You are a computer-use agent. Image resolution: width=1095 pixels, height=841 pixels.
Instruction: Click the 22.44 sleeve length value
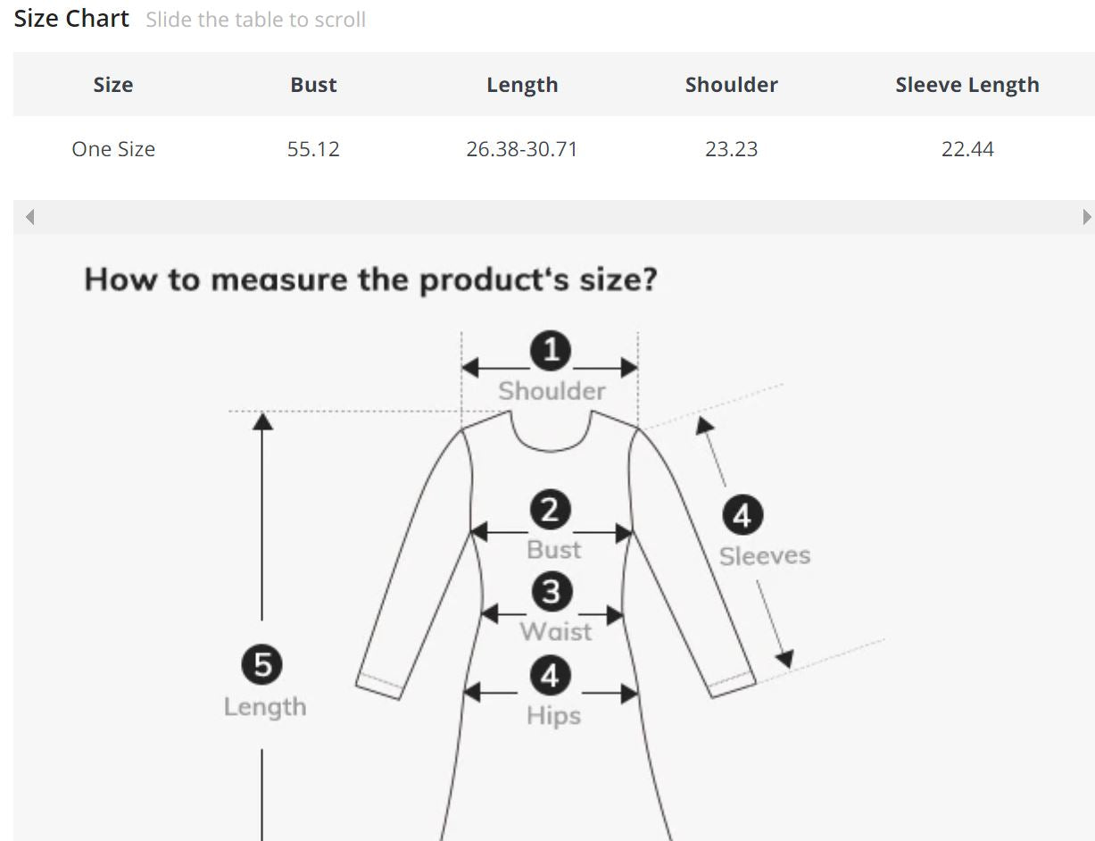click(967, 149)
